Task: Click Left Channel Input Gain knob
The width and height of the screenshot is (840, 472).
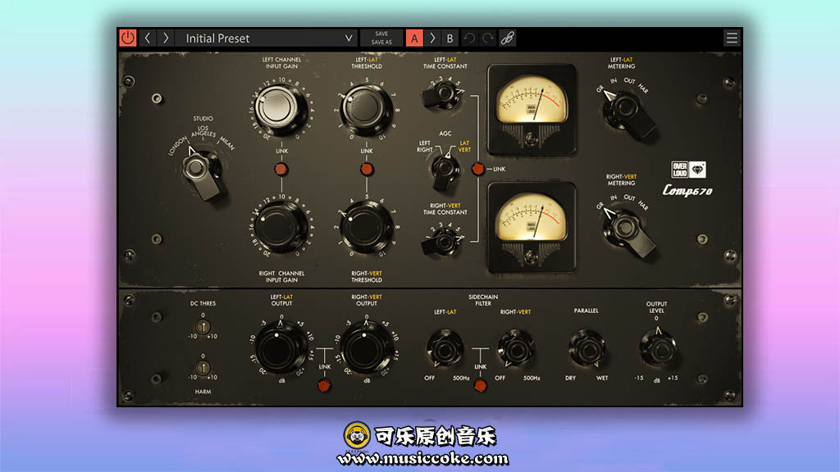Action: click(279, 109)
